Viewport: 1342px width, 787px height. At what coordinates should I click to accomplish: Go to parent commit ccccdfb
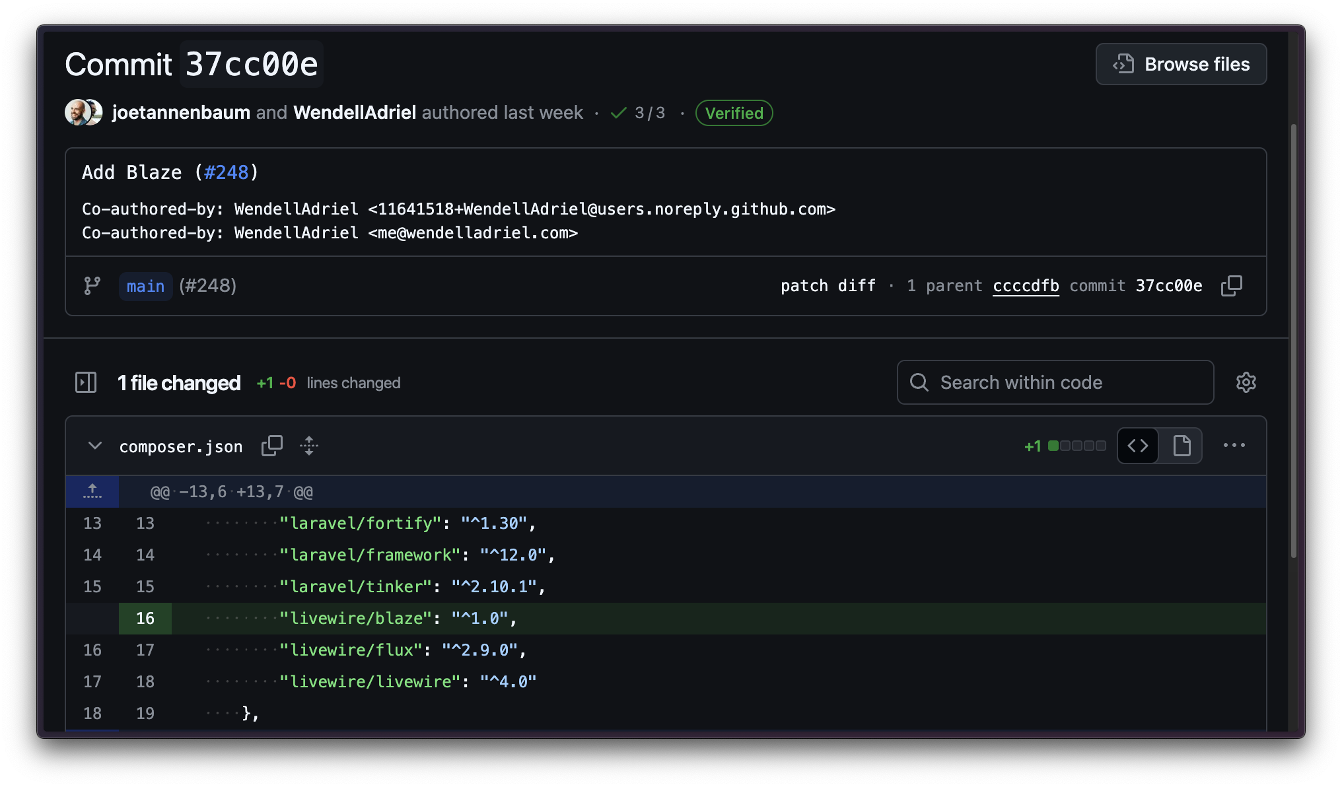[1026, 286]
